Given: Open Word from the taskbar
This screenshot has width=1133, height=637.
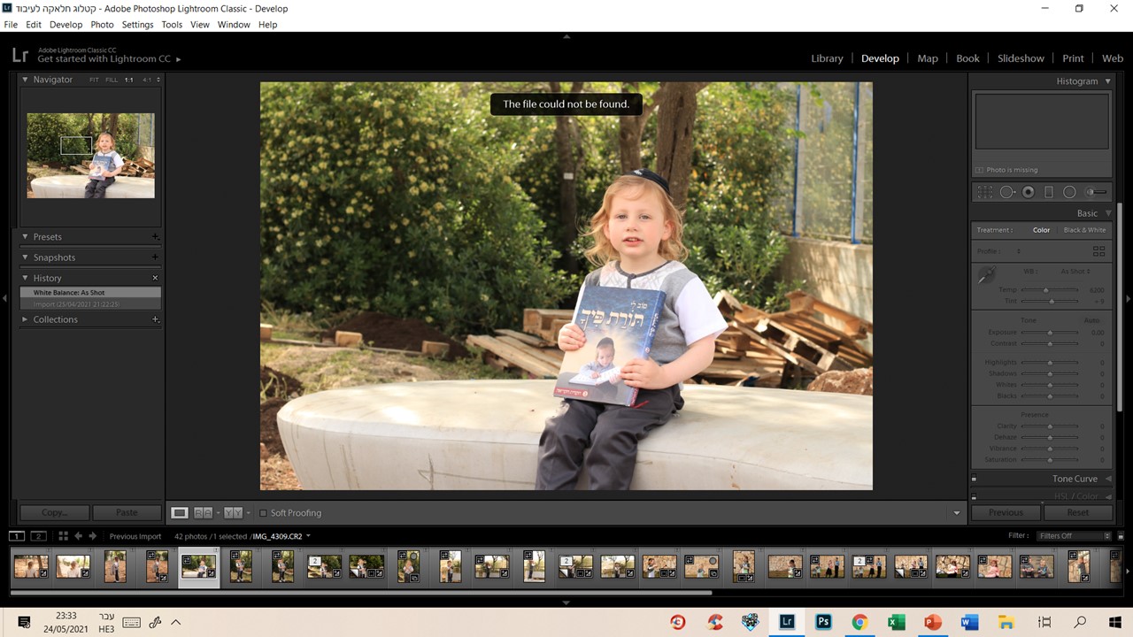Looking at the screenshot, I should pos(968,622).
